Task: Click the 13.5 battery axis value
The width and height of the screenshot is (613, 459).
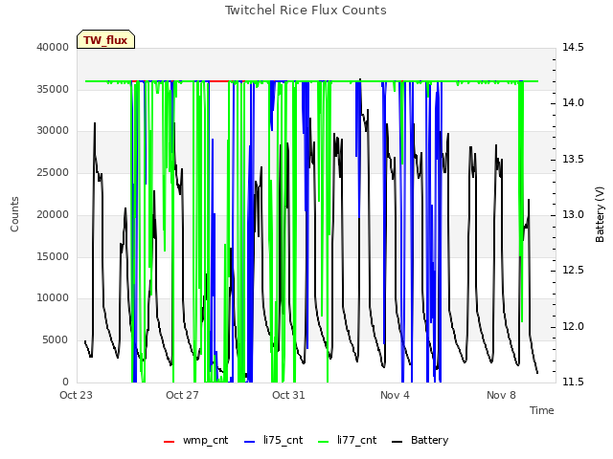Action: [x=573, y=160]
